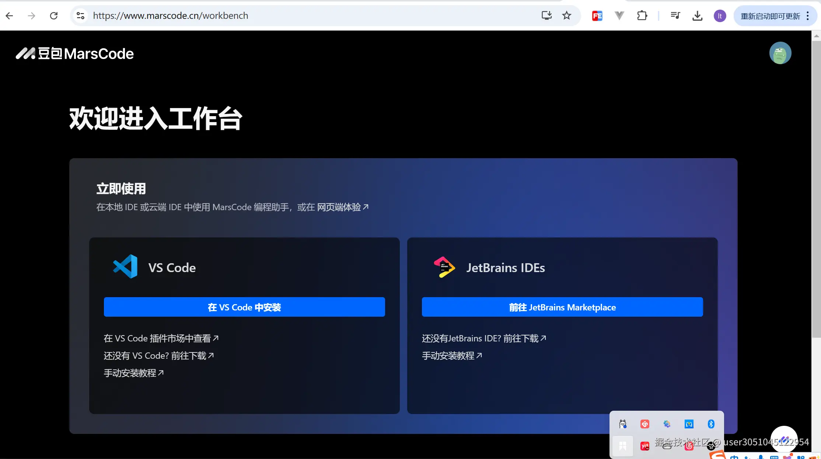This screenshot has width=821, height=459.
Task: Click the red FE extension icon
Action: click(x=597, y=15)
